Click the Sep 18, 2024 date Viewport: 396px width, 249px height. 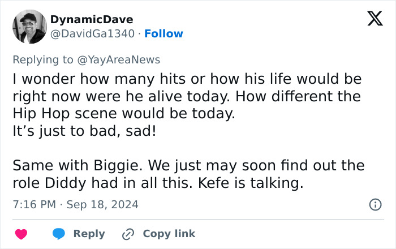pyautogui.click(x=102, y=204)
